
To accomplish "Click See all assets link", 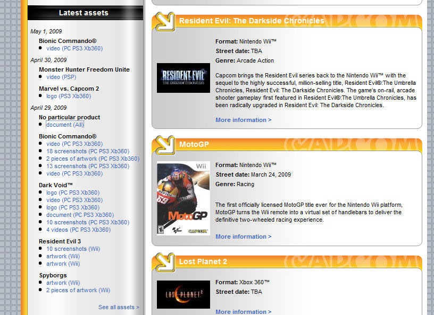I will (119, 307).
